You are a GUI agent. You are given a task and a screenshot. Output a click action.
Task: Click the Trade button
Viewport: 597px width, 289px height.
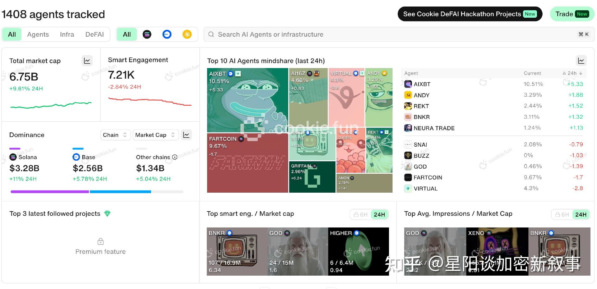click(x=572, y=14)
